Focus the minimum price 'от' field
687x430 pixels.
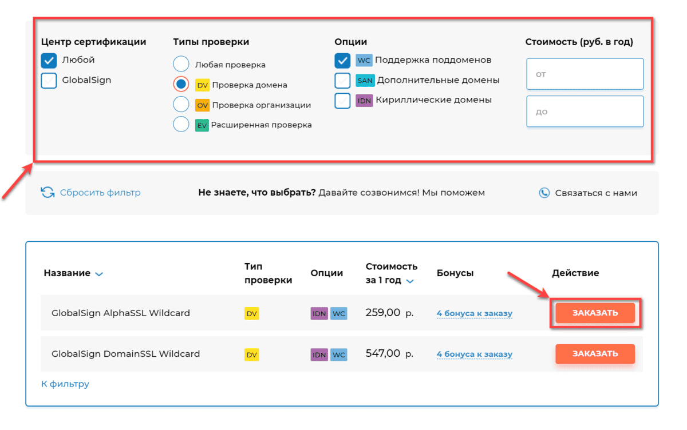(585, 74)
